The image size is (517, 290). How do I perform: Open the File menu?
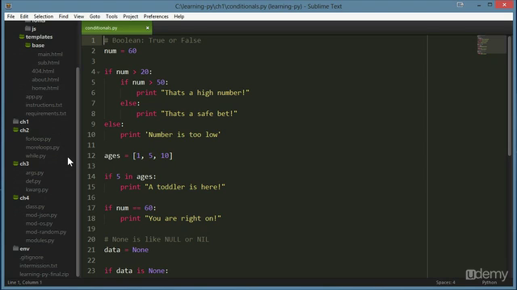point(11,16)
